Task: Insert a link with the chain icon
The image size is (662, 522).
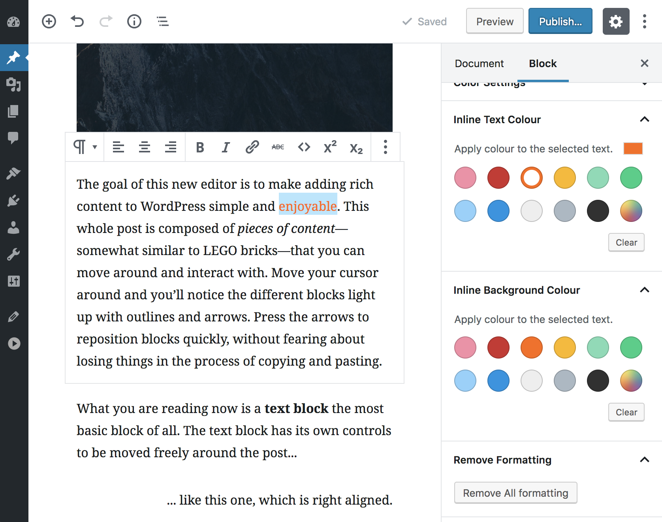Action: (252, 147)
